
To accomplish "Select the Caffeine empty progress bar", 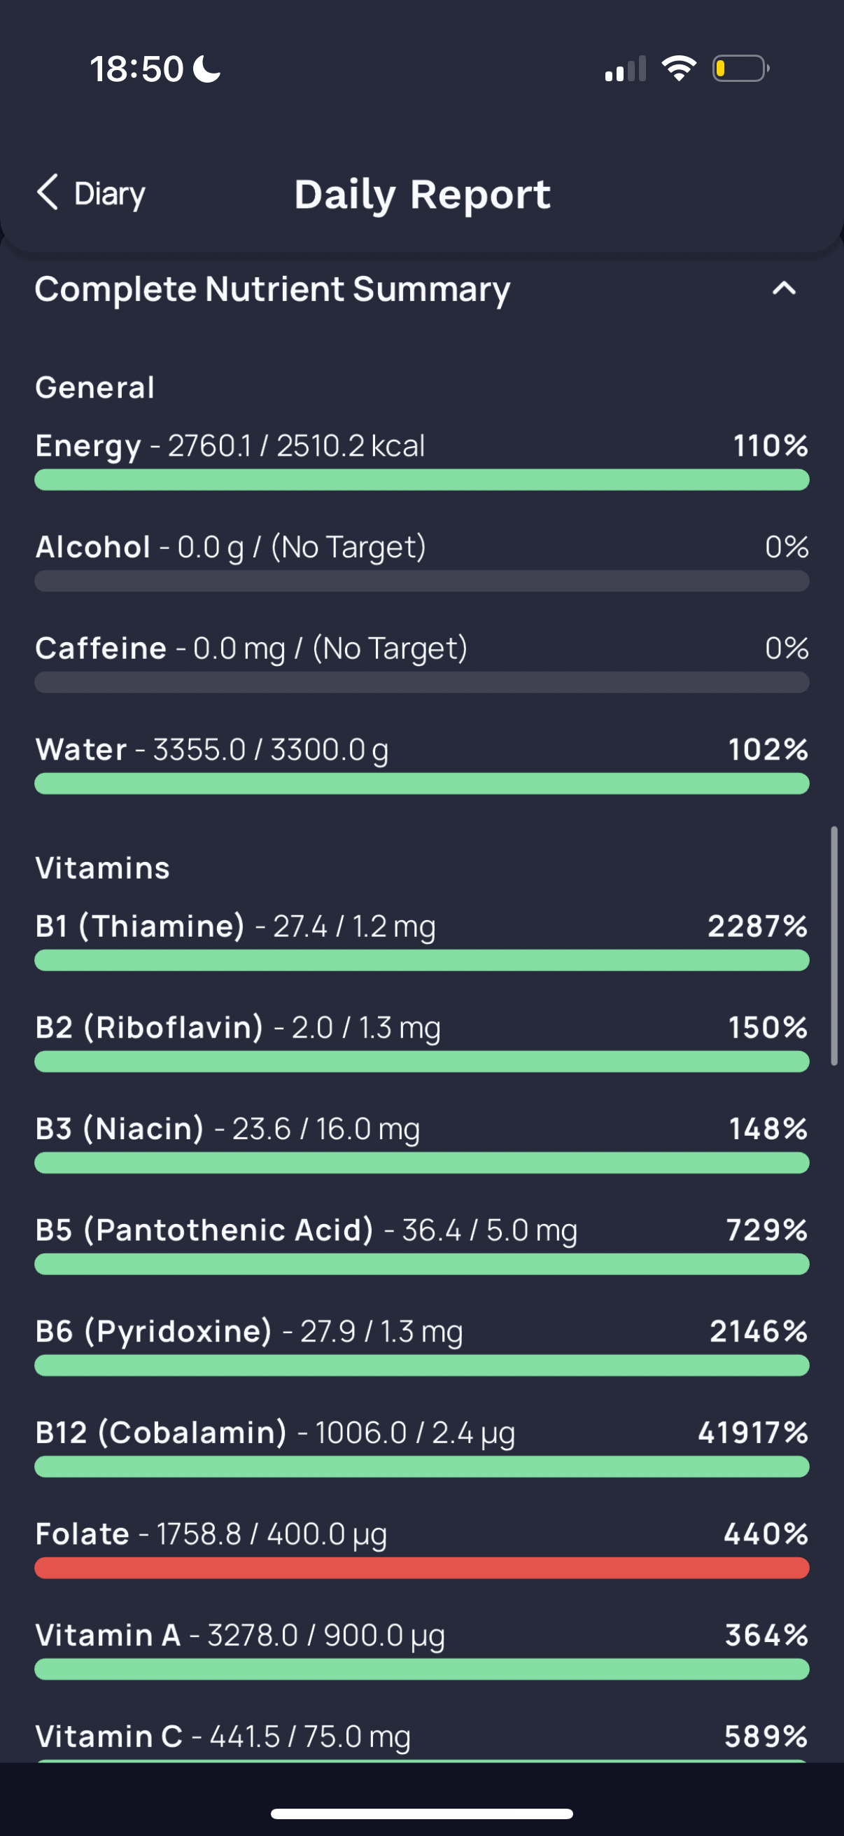I will pyautogui.click(x=421, y=682).
